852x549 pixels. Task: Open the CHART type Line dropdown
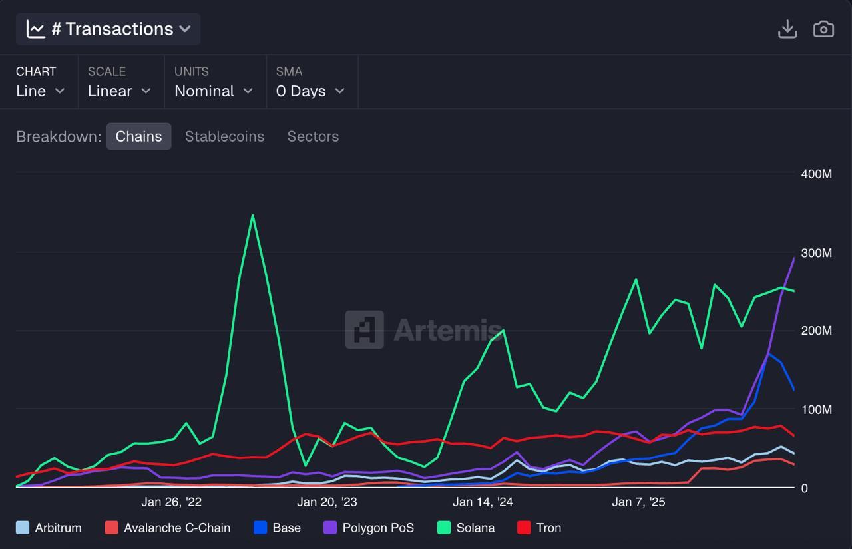pos(40,91)
